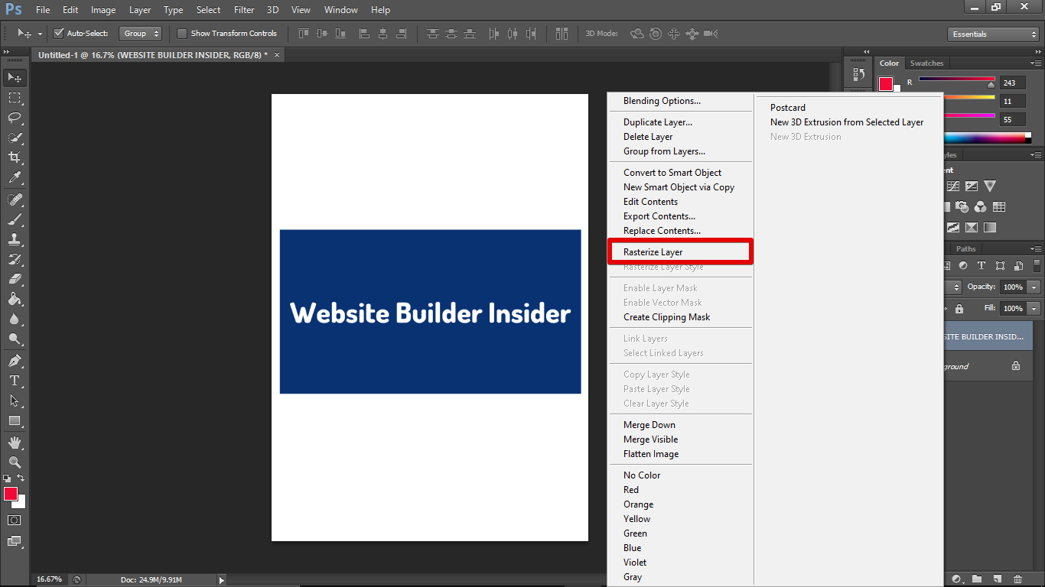Enable Show Transform Controls checkbox
Image resolution: width=1045 pixels, height=587 pixels.
(x=182, y=34)
